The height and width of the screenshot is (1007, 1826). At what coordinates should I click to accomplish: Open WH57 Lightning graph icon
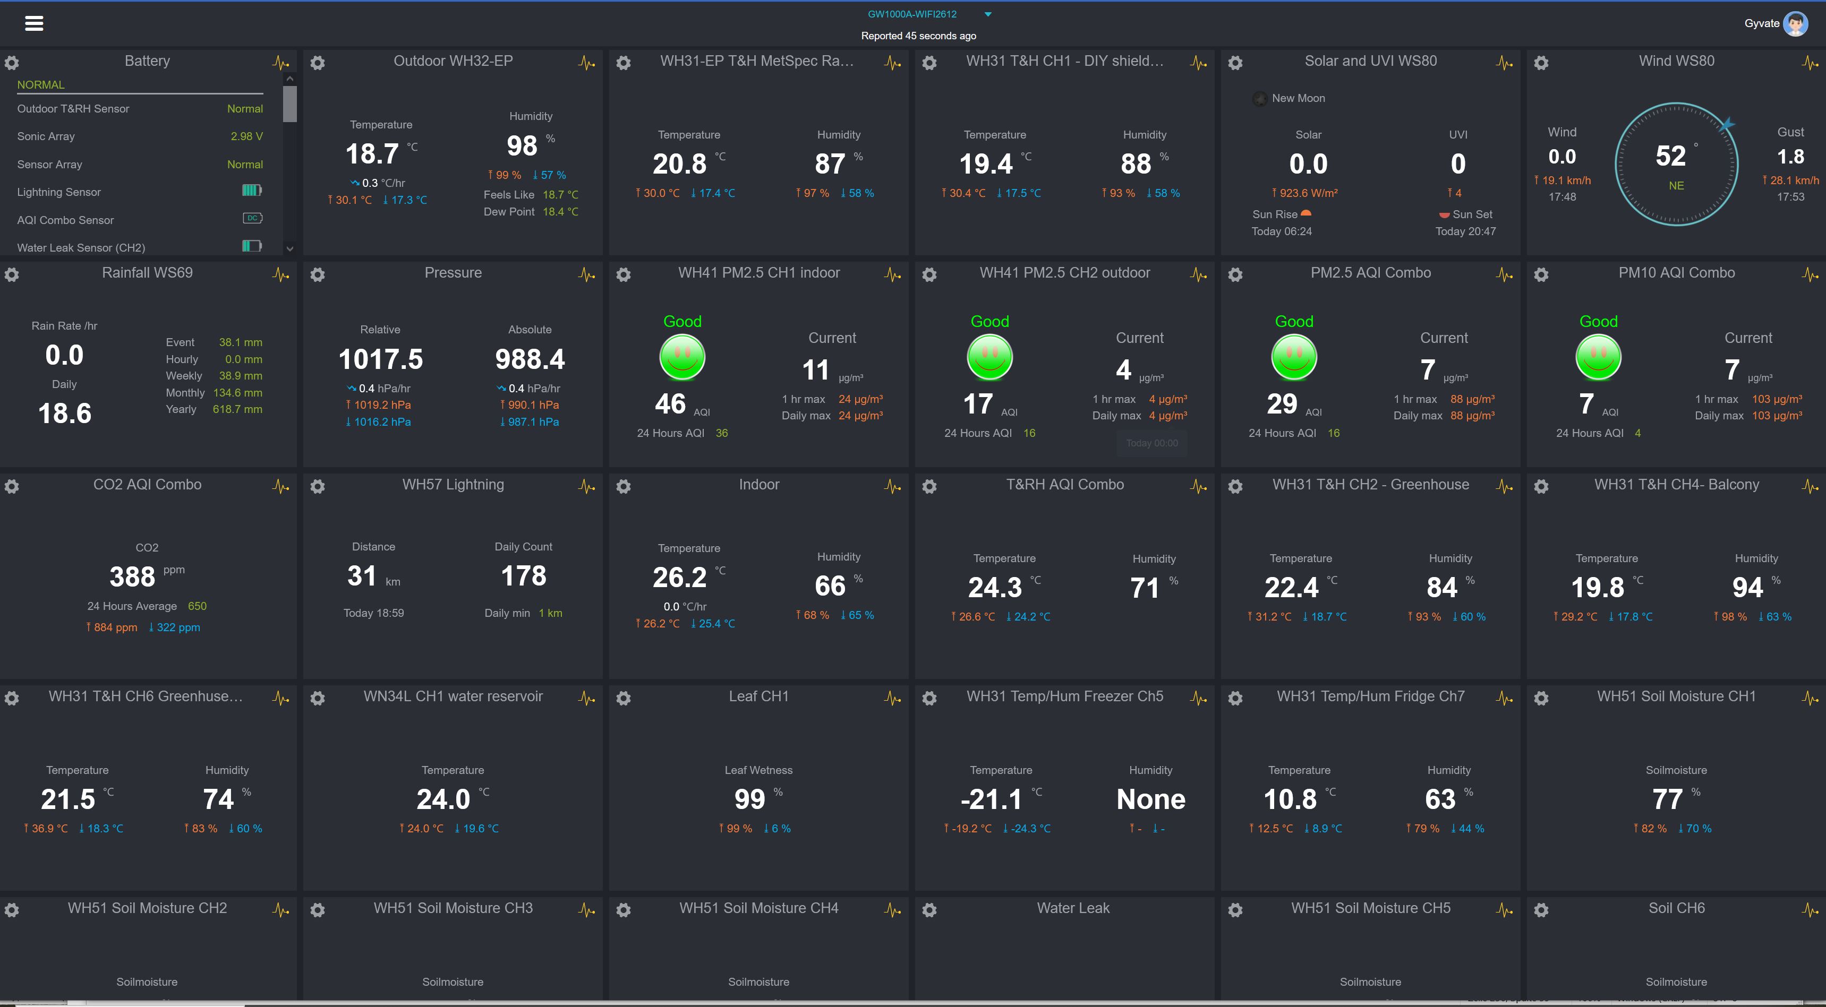(x=586, y=486)
